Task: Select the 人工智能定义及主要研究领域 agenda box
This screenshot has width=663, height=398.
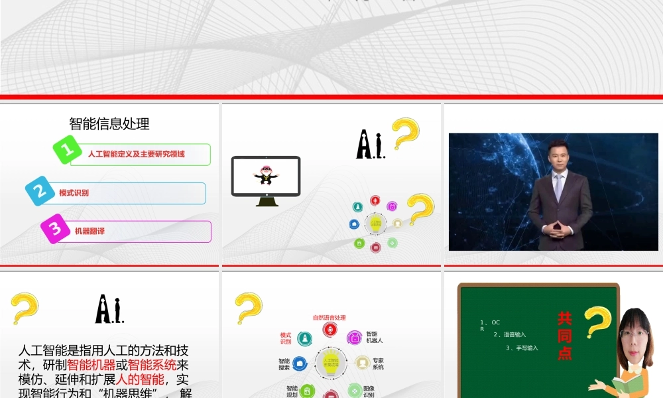Action: point(141,155)
